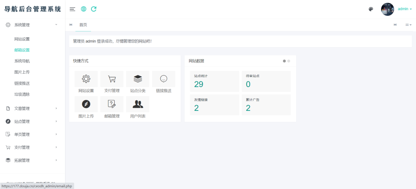Click the 支付管理 cart icon in sidebar
416x189 pixels.
point(8,147)
